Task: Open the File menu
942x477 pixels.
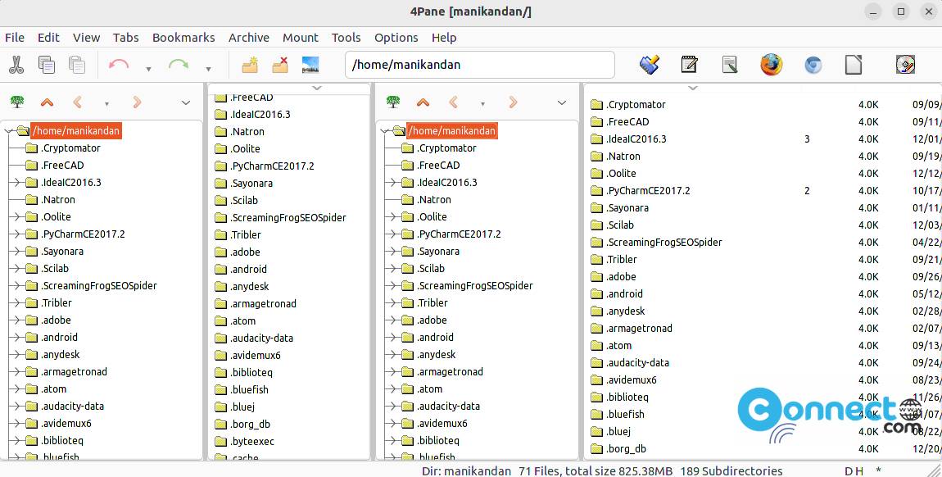Action: click(15, 37)
